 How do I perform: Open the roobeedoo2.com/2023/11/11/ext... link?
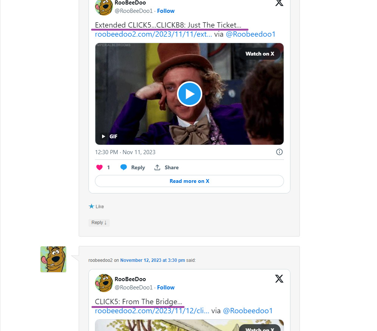click(154, 34)
